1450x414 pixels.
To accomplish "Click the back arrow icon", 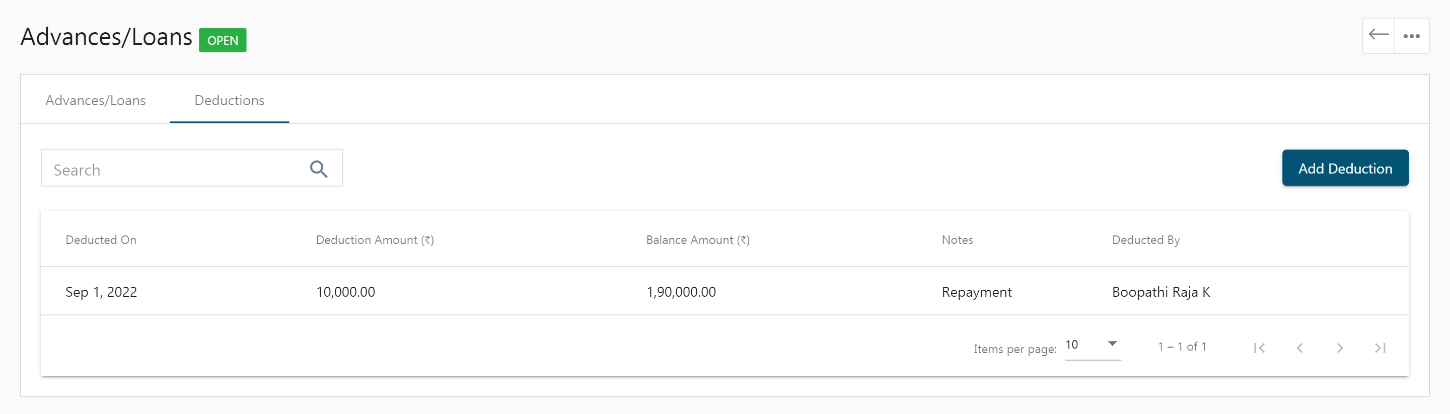I will pyautogui.click(x=1378, y=35).
